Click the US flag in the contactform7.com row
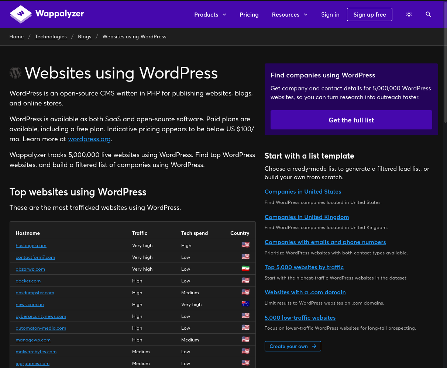 point(245,257)
